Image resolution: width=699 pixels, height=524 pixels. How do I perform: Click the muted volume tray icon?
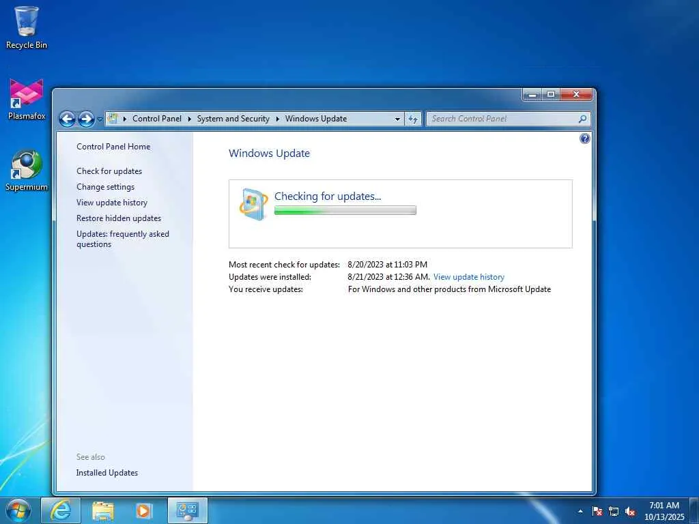[630, 511]
